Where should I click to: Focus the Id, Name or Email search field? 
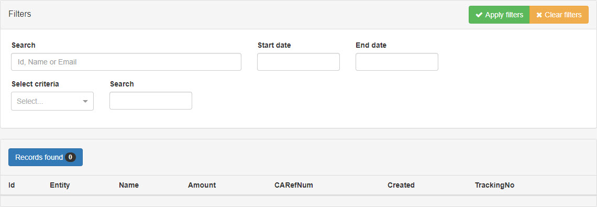(126, 62)
